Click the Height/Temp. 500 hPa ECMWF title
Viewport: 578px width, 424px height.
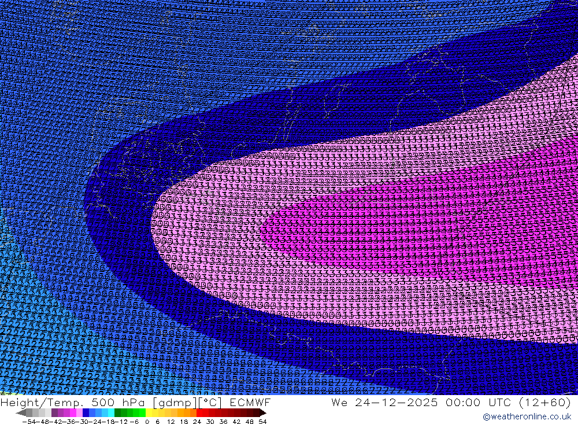[135, 402]
